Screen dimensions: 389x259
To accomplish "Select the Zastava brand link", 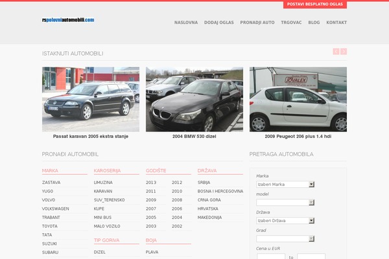I will coord(51,183).
